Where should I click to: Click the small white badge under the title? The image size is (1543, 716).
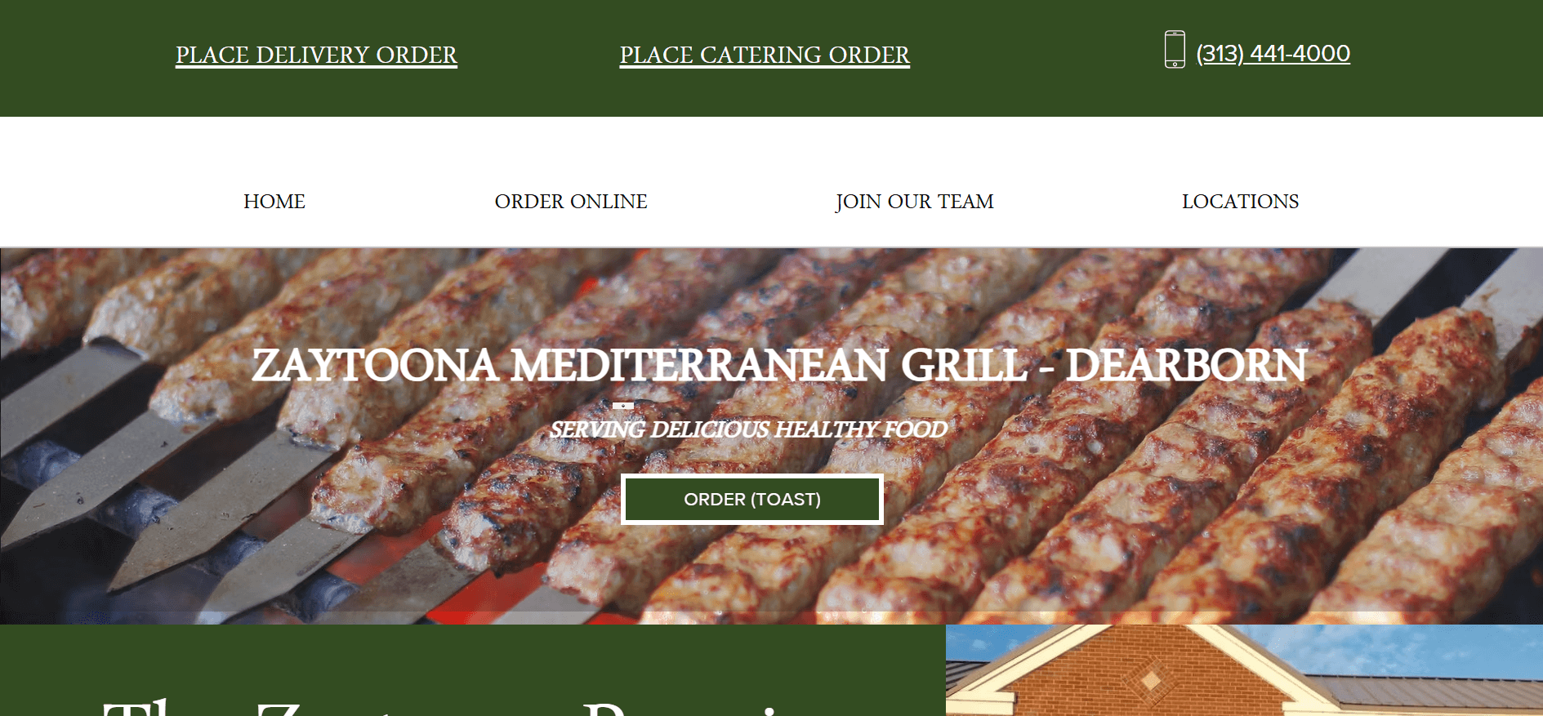(x=623, y=405)
